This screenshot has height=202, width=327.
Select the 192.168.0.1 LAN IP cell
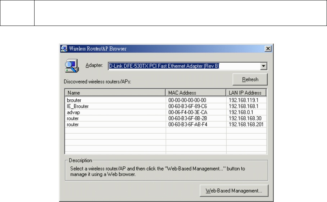tap(241, 112)
